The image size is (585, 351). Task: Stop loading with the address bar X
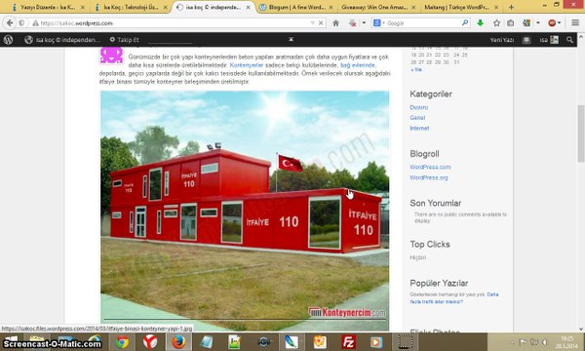coord(321,23)
